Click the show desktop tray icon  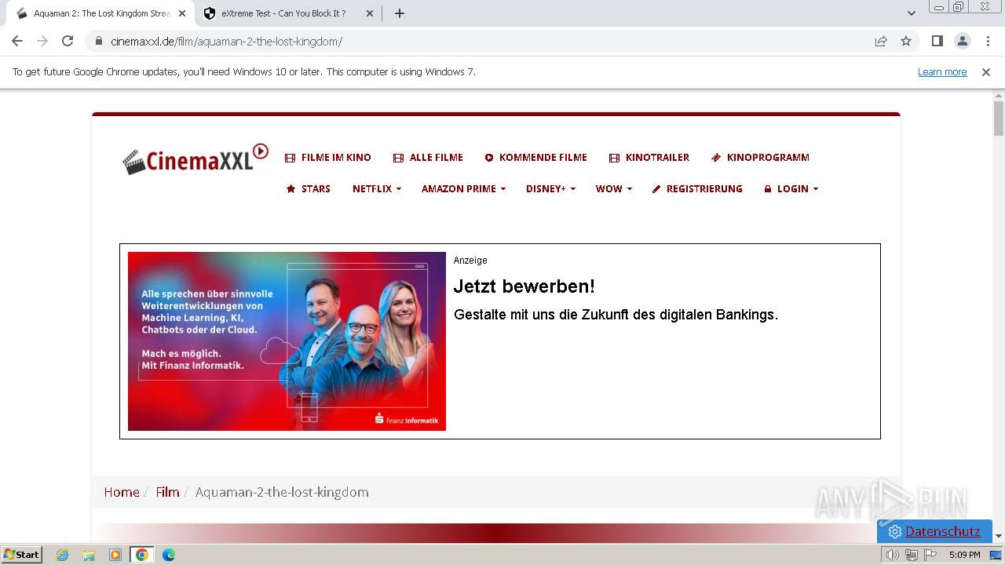996,555
